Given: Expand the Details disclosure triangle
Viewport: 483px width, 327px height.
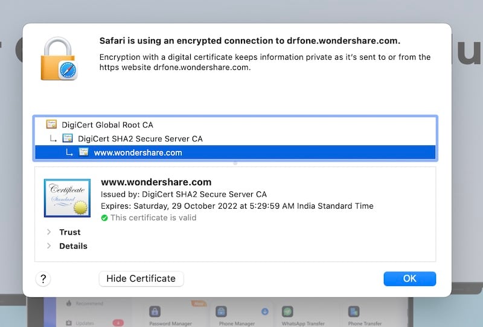Looking at the screenshot, I should 49,246.
